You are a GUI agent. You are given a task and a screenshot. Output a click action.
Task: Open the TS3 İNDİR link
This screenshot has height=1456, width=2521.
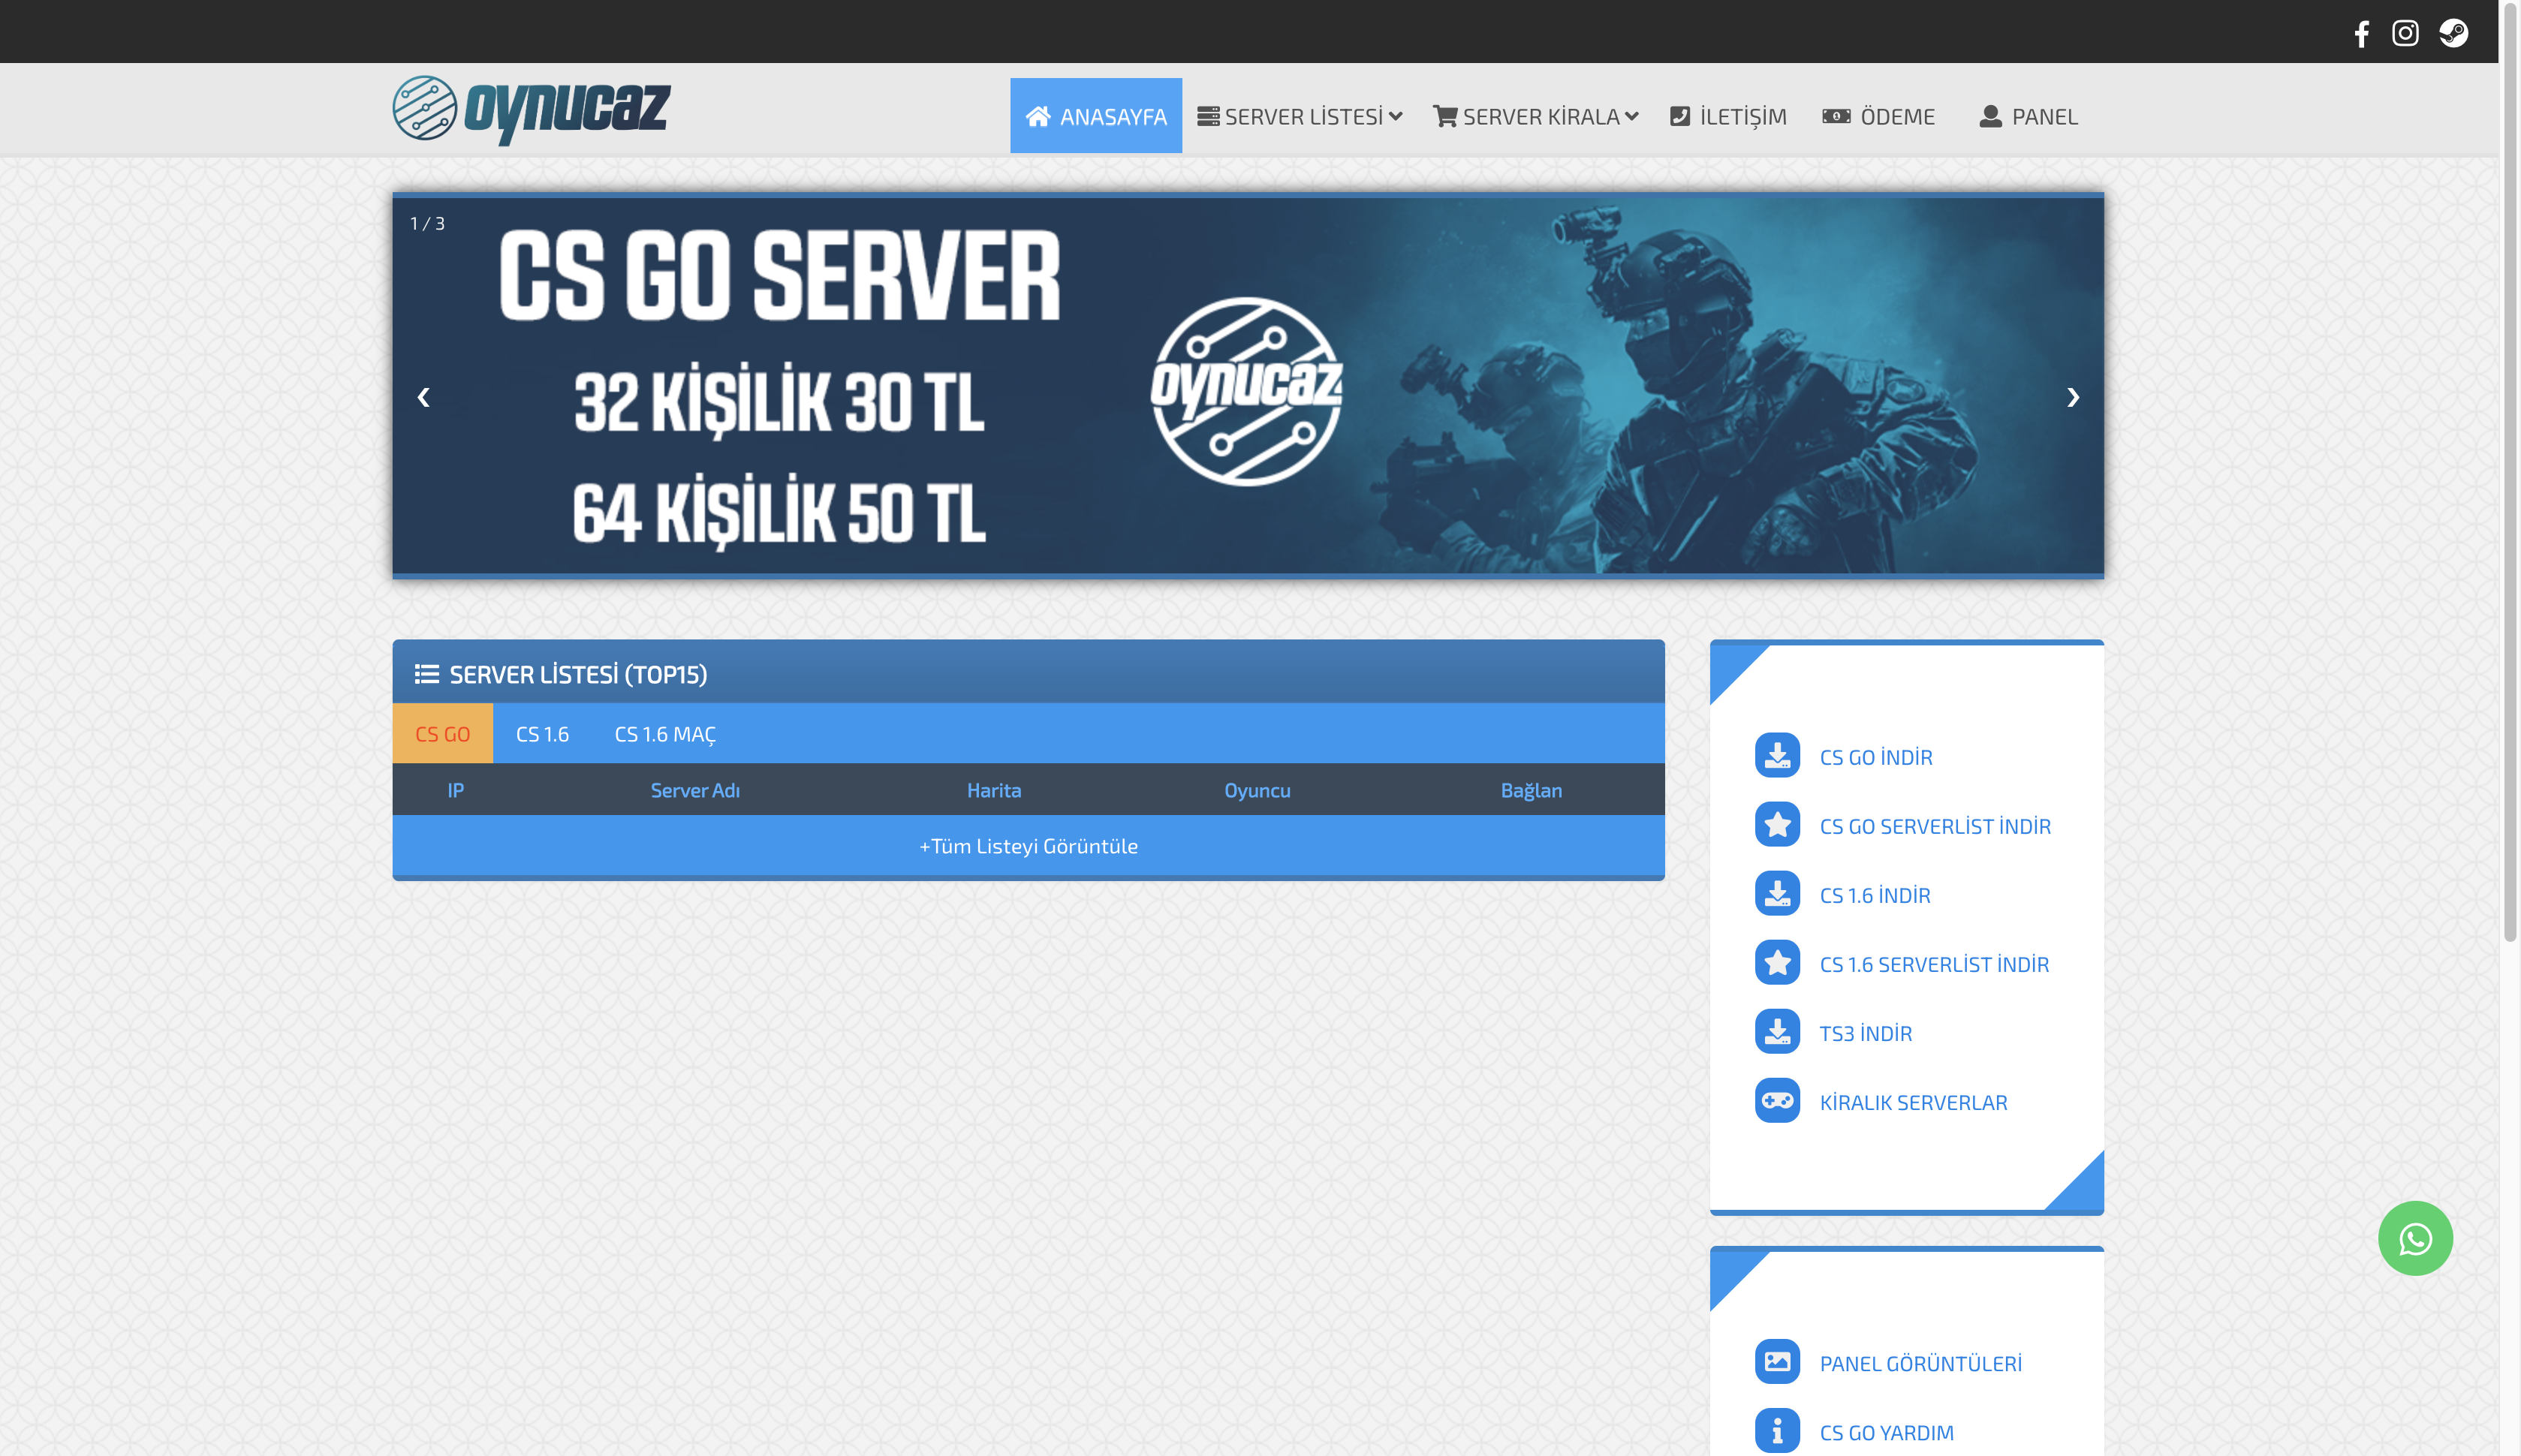(1866, 1033)
